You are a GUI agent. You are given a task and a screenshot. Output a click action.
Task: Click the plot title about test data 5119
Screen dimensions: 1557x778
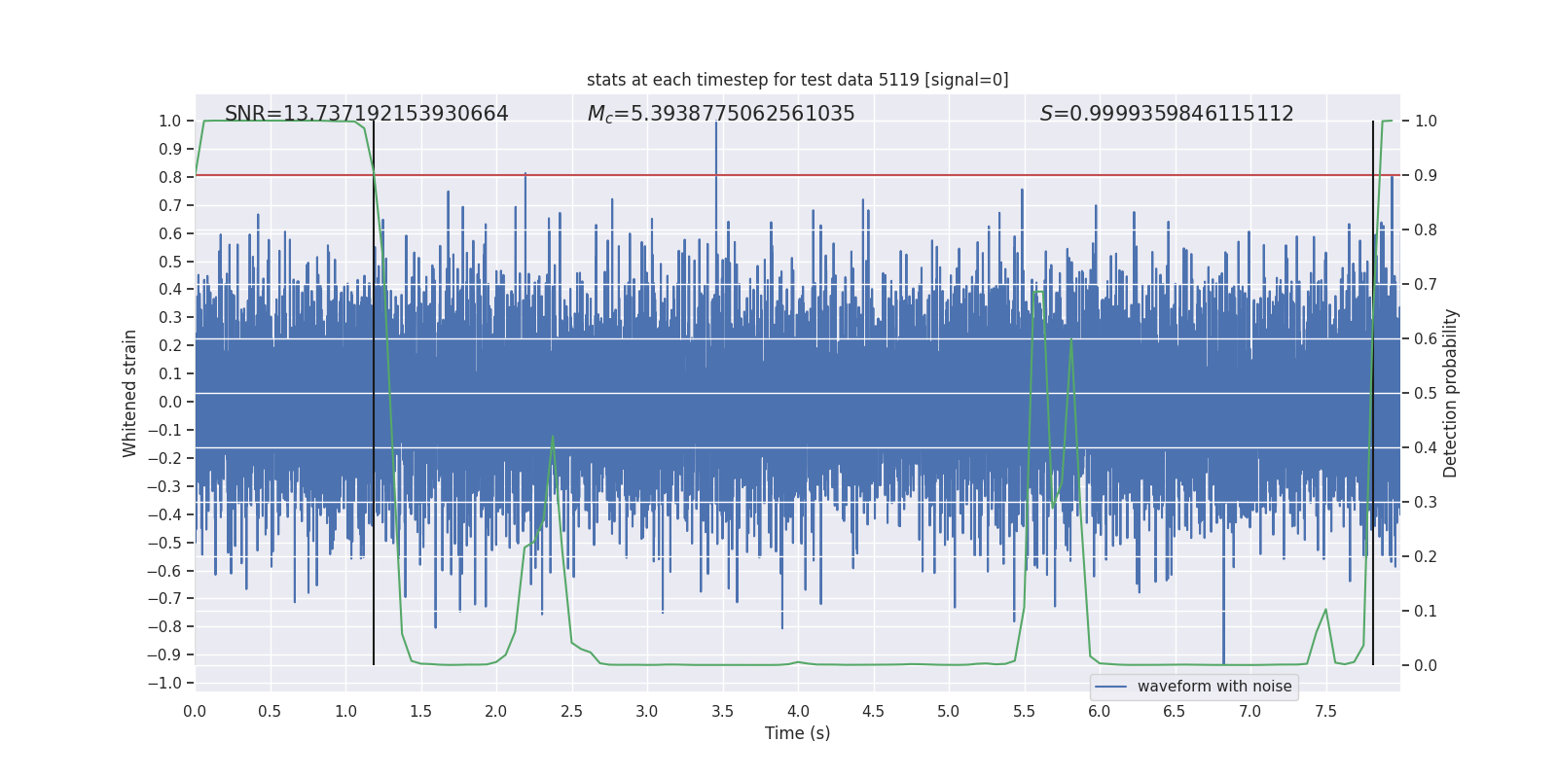click(797, 80)
